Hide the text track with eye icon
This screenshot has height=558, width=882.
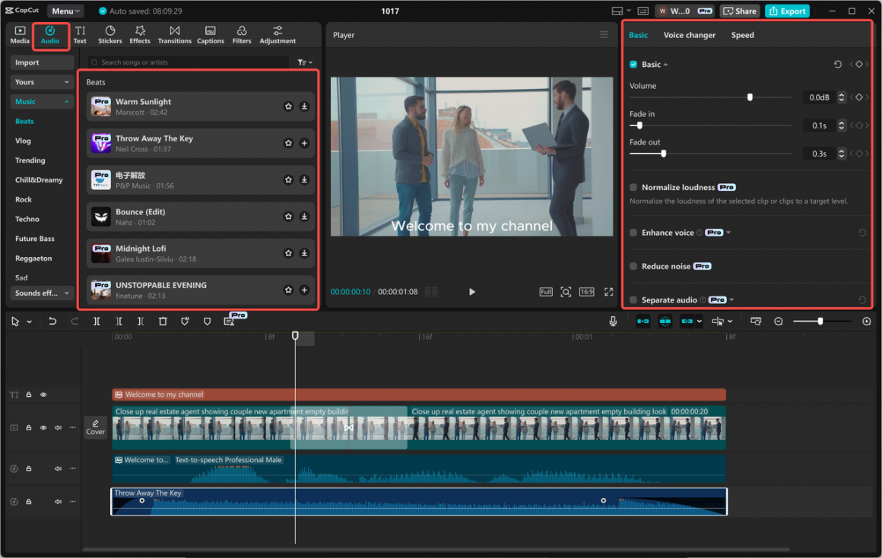click(43, 395)
